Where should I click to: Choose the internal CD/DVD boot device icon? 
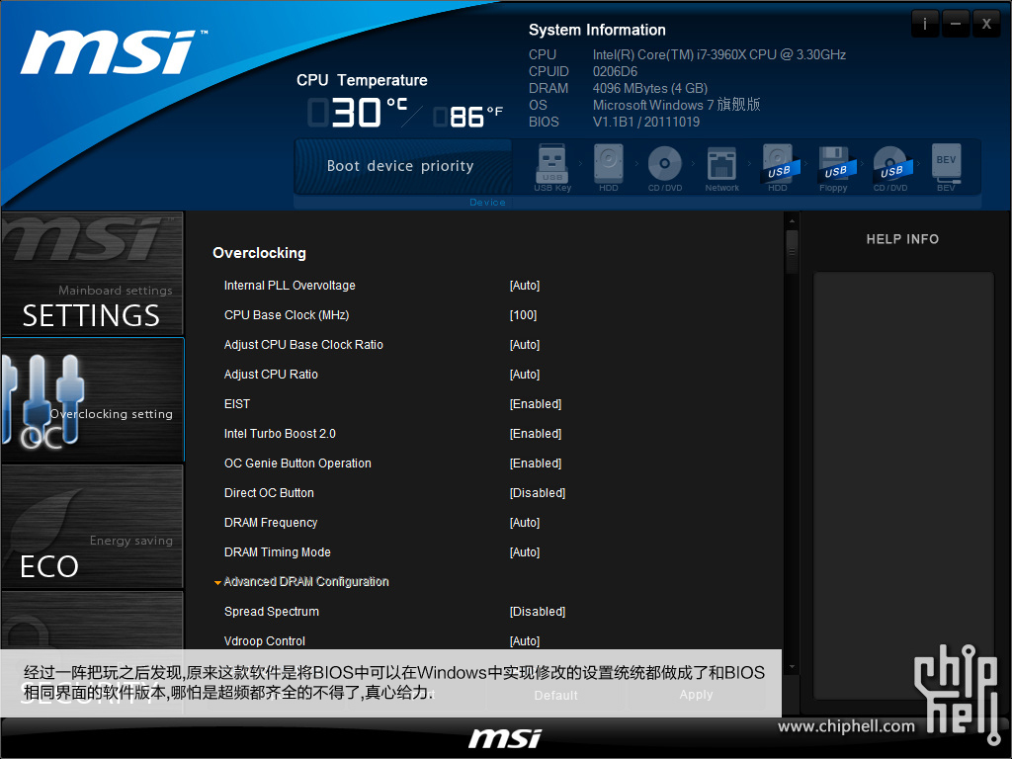[x=665, y=166]
